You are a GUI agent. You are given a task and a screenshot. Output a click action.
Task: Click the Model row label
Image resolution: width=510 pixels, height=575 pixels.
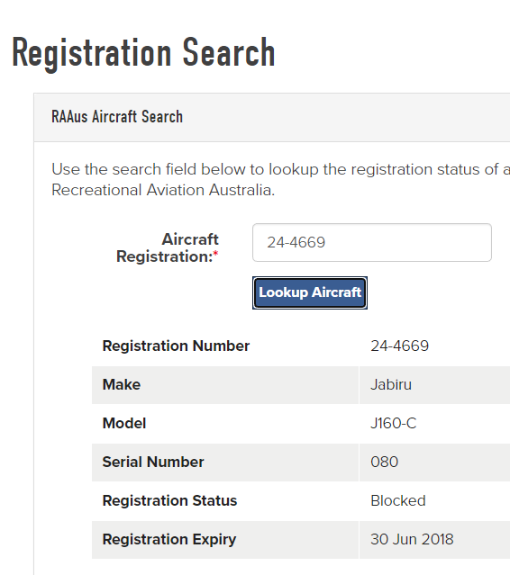tap(124, 423)
